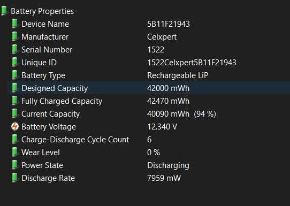This screenshot has height=206, width=290.
Task: Click the lightning bolt Battery Voltage icon
Action: [x=15, y=126]
